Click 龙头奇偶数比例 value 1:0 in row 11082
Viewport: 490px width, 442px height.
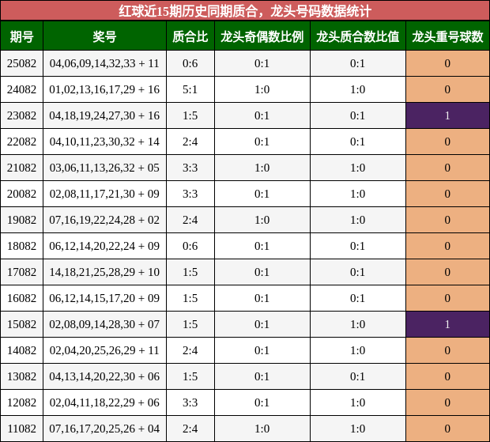pyautogui.click(x=262, y=429)
